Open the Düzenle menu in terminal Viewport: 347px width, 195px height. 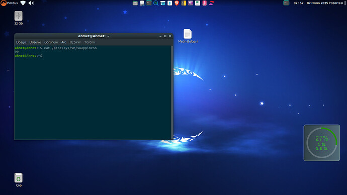click(x=35, y=42)
